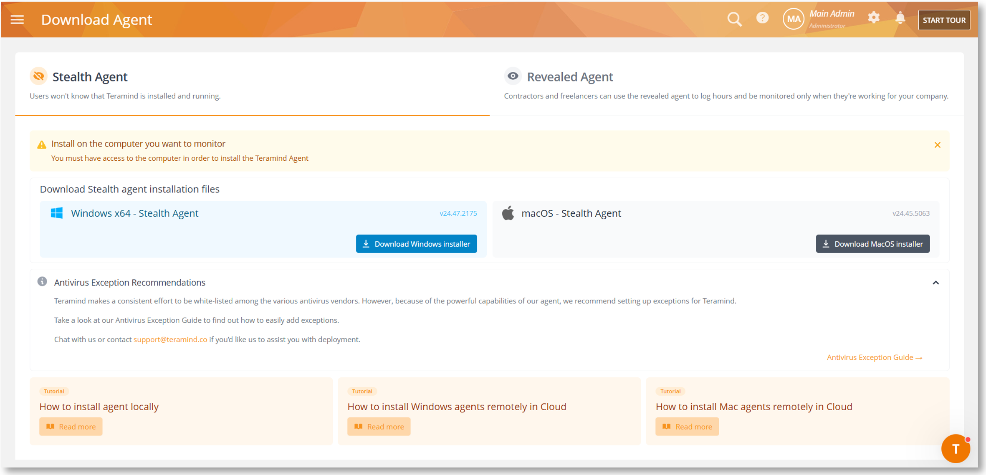Screen dimensions: 986x475
Task: Switch to the Revealed Agent tab
Action: [726, 84]
